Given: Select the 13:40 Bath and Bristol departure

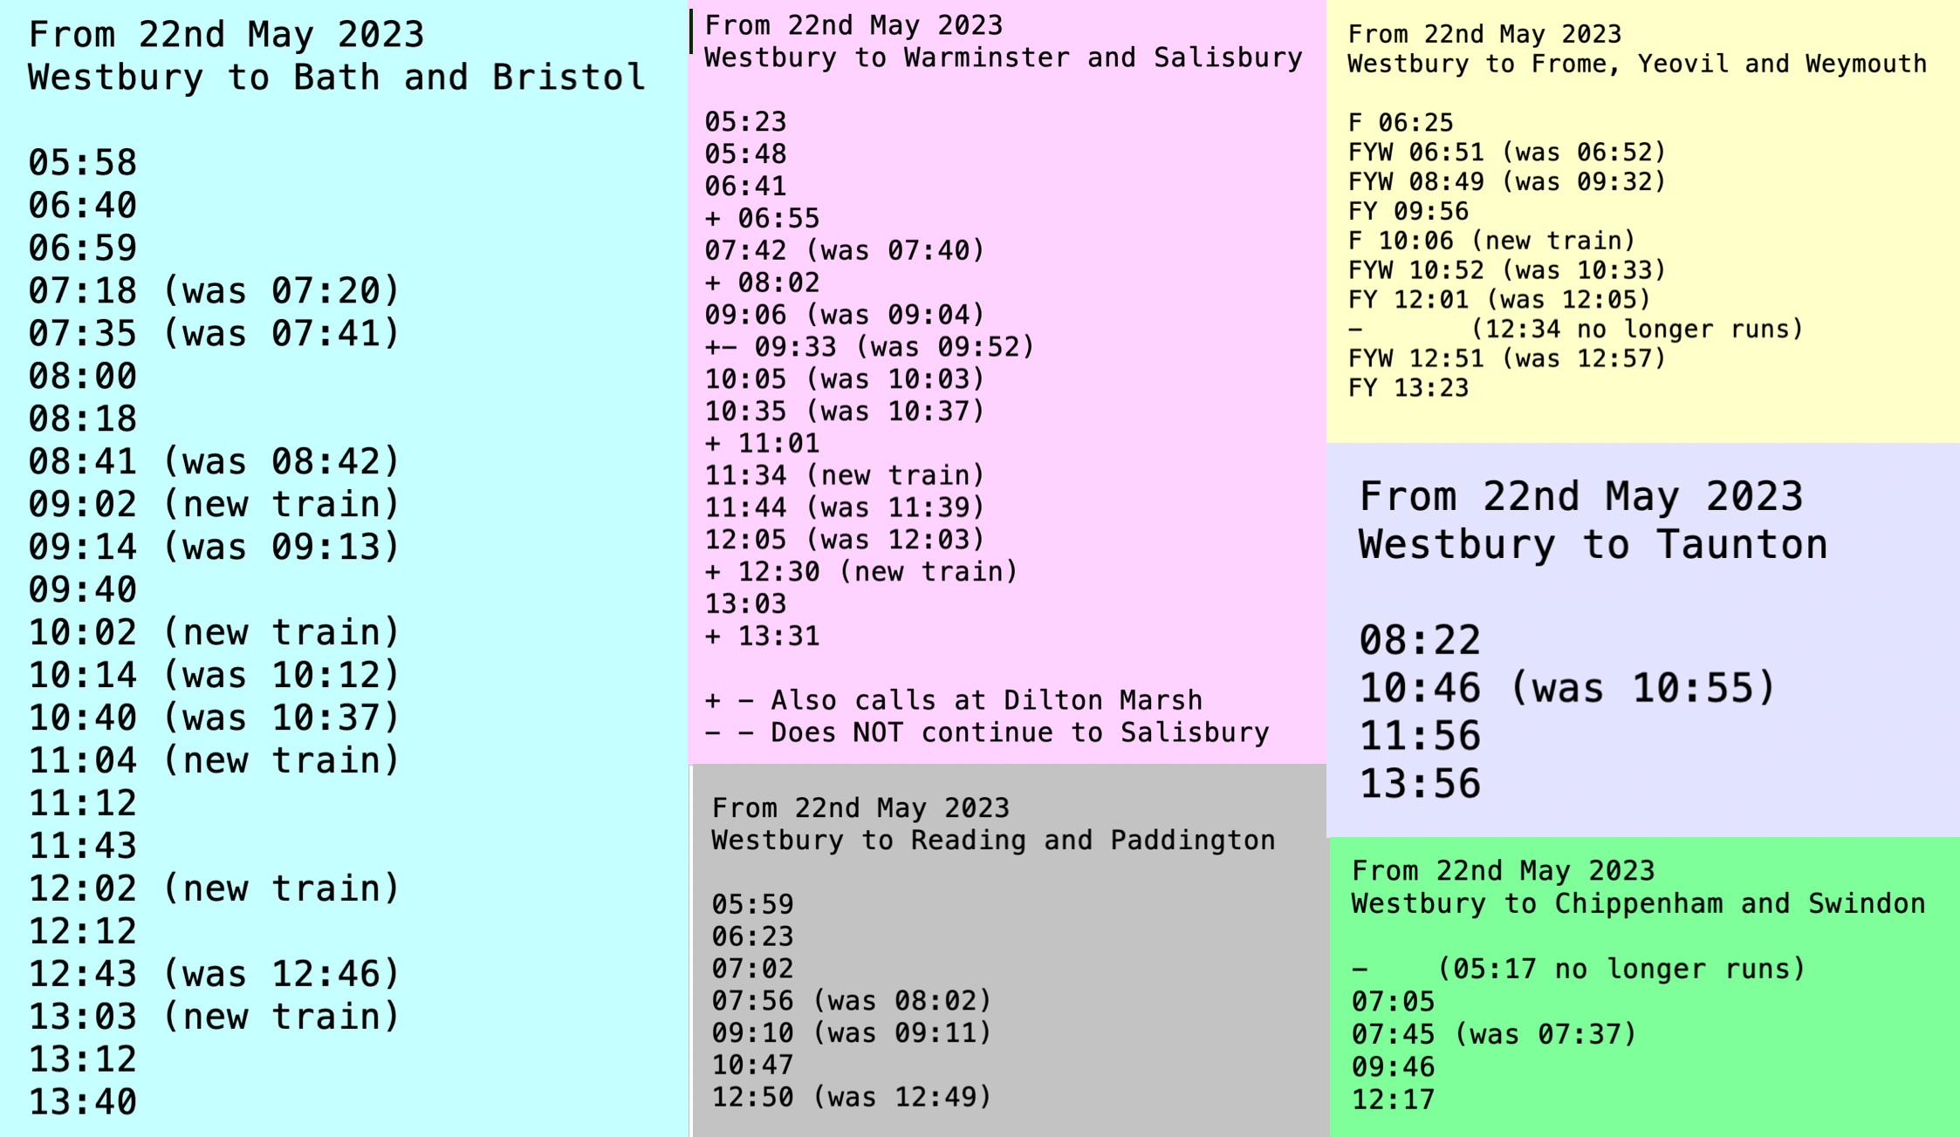Looking at the screenshot, I should (x=83, y=1102).
